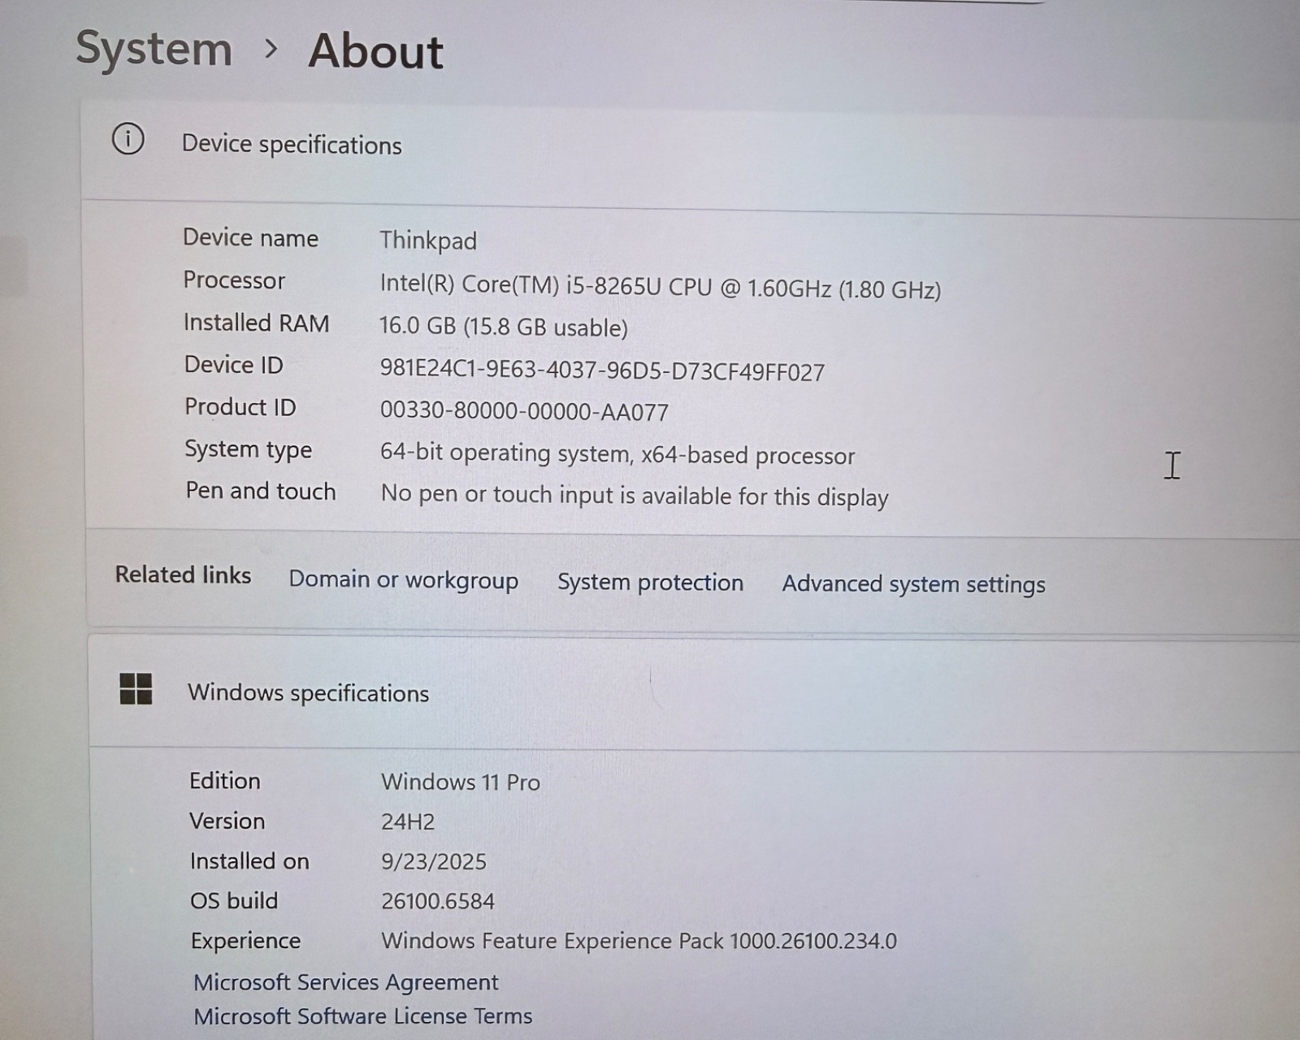Viewport: 1300px width, 1040px height.
Task: Click the Experience label
Action: pos(246,941)
